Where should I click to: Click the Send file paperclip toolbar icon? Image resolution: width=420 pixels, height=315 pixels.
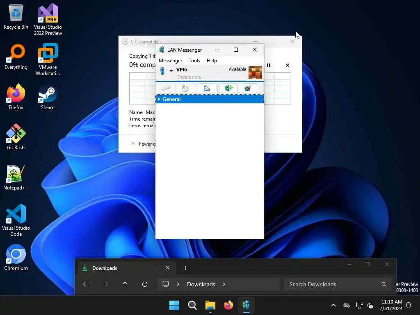point(185,88)
